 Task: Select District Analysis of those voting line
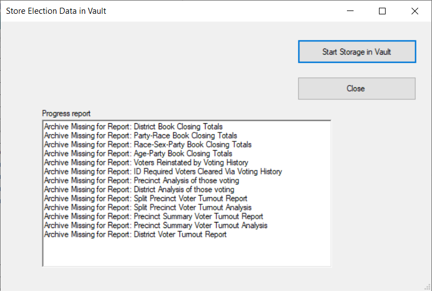tap(139, 189)
